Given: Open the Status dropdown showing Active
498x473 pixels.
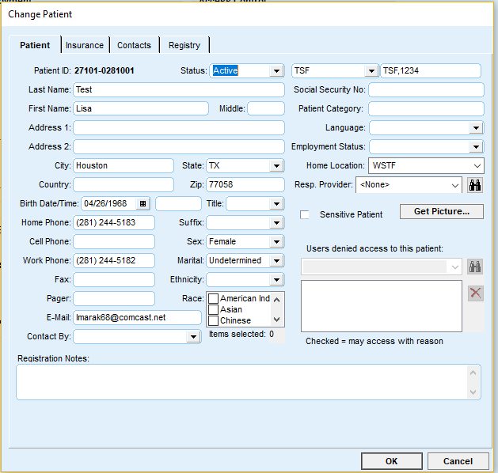Looking at the screenshot, I should click(x=276, y=71).
